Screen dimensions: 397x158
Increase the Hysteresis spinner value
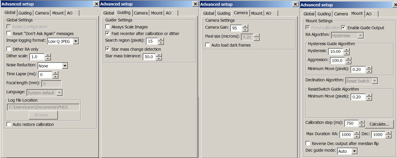pos(346,50)
